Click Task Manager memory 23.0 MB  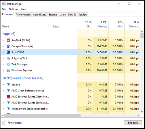pos(102,64)
